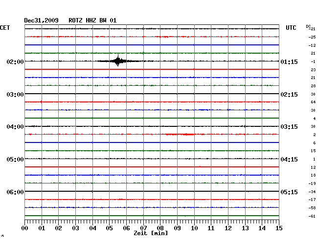The width and height of the screenshot is (318, 241).
Task: Click the 09 minute tick label
Action: (177, 228)
